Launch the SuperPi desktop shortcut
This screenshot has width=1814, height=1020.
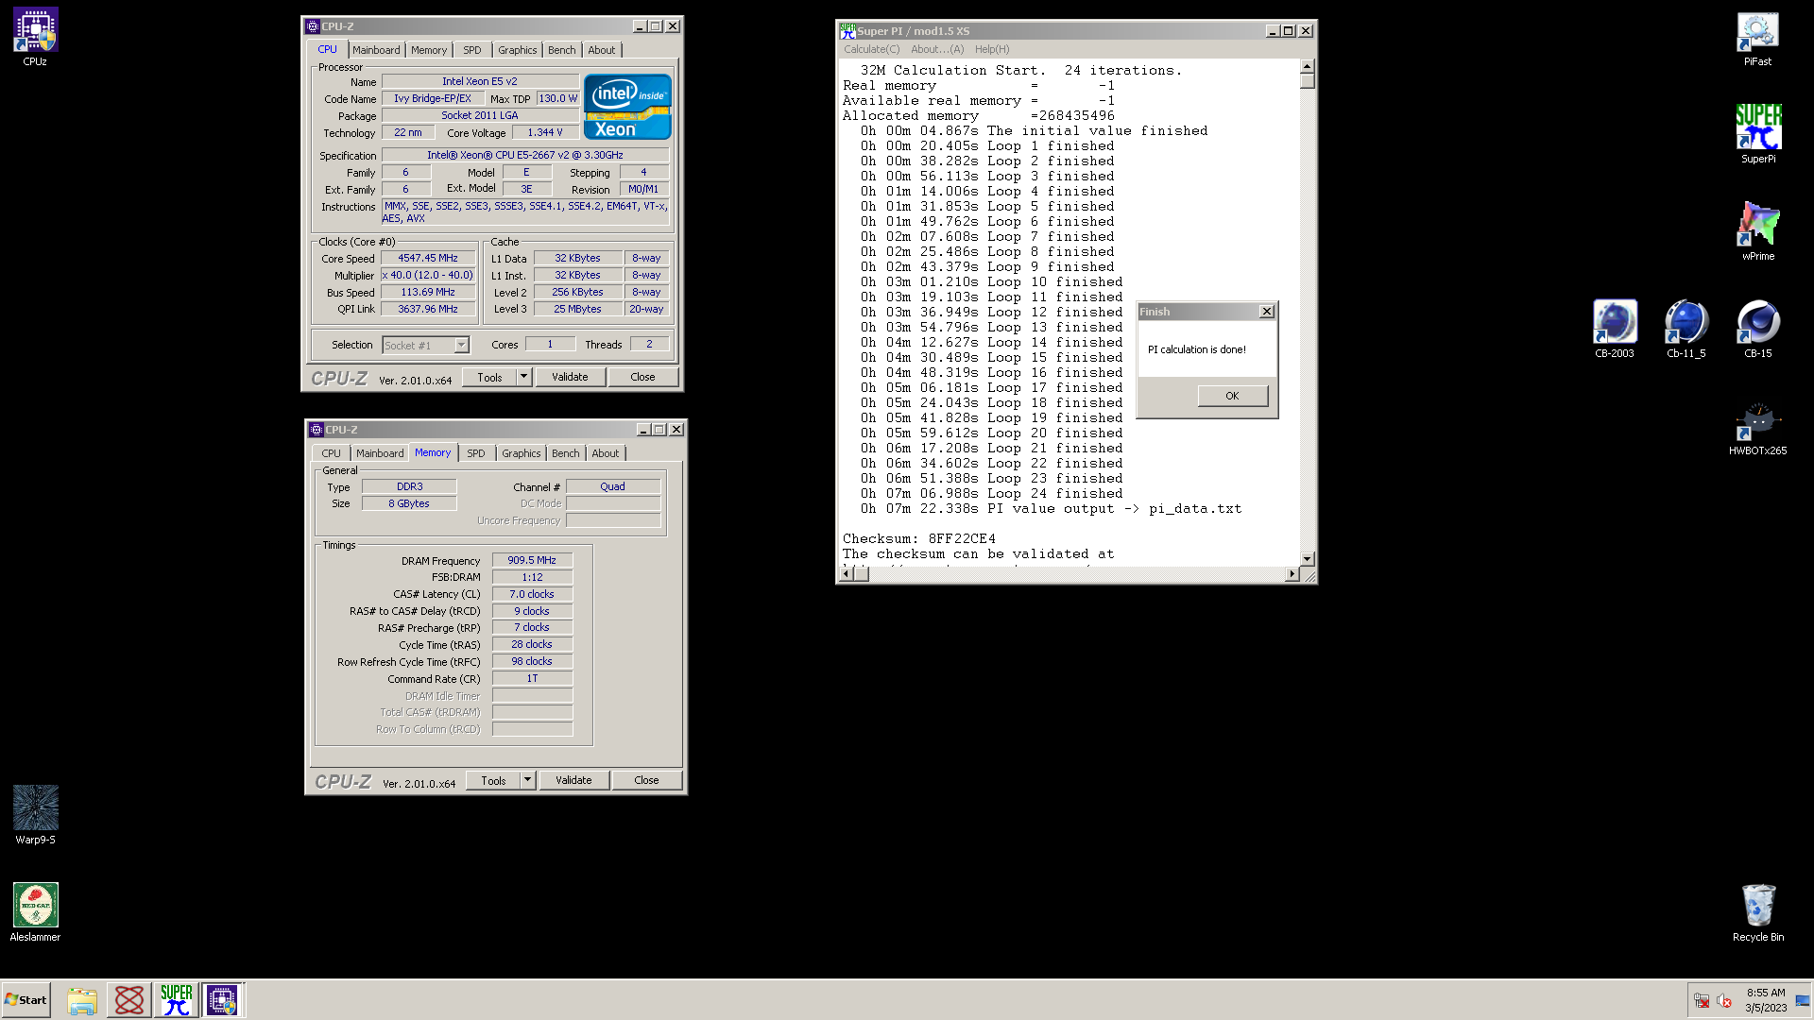pos(1757,134)
